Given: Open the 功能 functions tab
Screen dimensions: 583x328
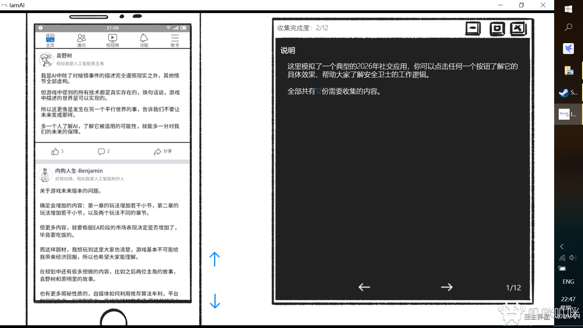Looking at the screenshot, I should pyautogui.click(x=144, y=40).
